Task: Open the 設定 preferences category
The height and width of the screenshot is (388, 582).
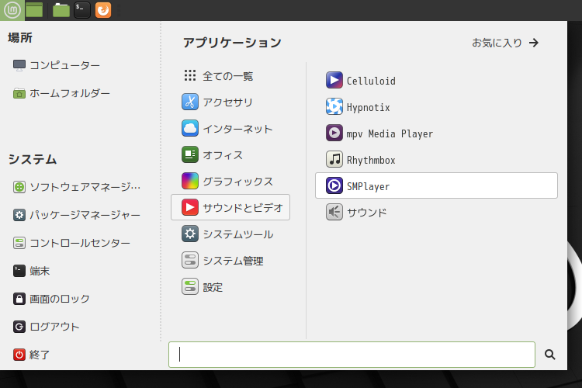Action: tap(230, 286)
